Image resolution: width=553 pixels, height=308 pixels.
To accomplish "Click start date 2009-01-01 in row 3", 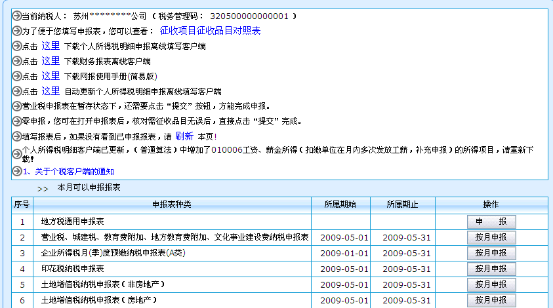I will coord(344,254).
